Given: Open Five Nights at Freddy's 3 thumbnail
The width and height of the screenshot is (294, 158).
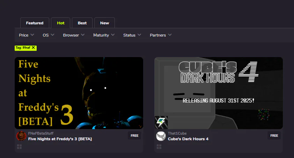Looking at the screenshot, I should (79, 93).
